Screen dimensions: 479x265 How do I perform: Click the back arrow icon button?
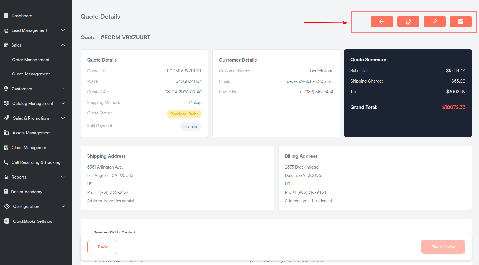pos(382,22)
